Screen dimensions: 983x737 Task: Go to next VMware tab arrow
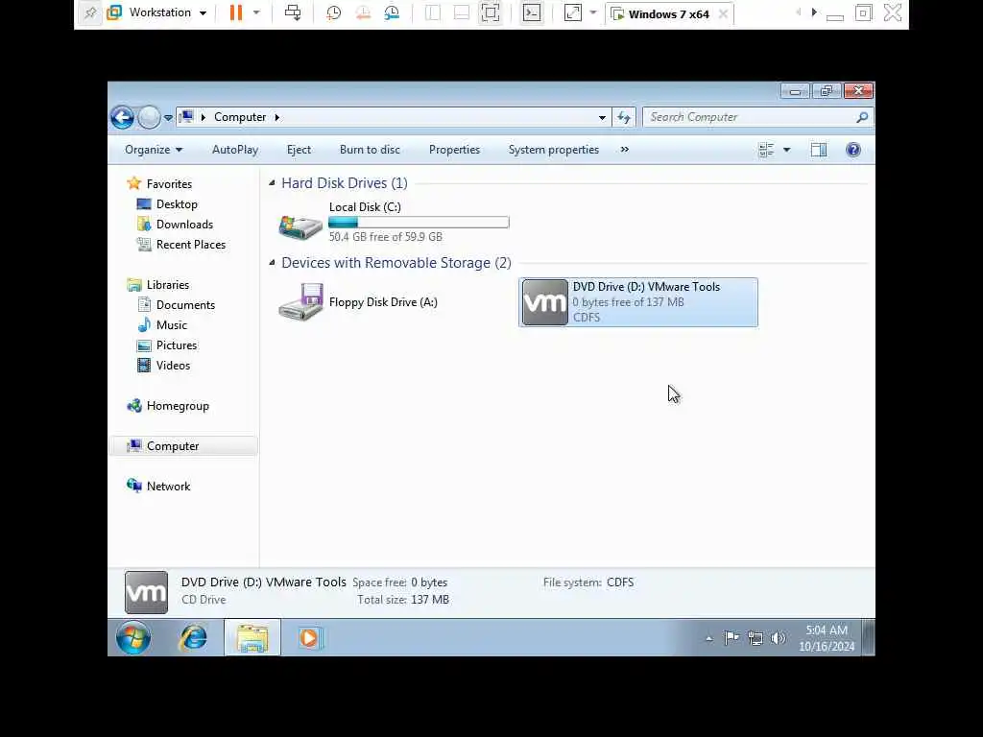(x=814, y=12)
